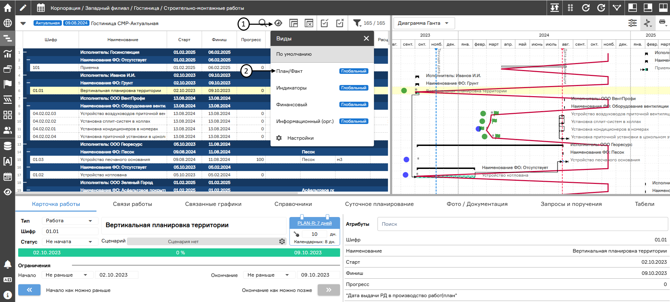The image size is (670, 302).
Task: Switch to the Запросы и поручения tab
Action: [571, 204]
